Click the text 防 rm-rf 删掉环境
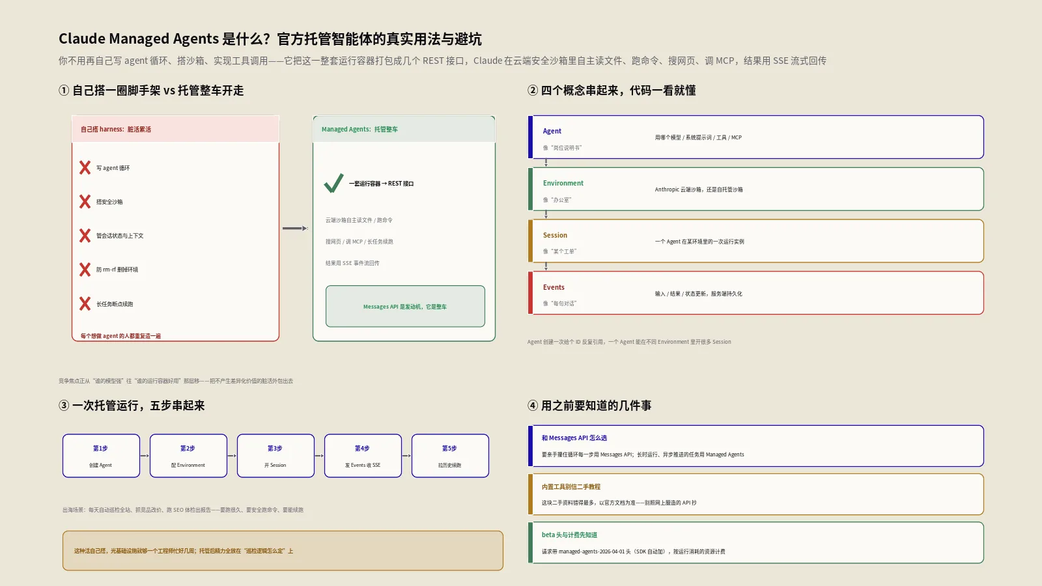The image size is (1042, 586). pyautogui.click(x=117, y=270)
